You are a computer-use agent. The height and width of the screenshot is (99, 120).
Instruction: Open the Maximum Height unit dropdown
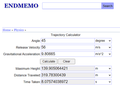[x=103, y=69]
